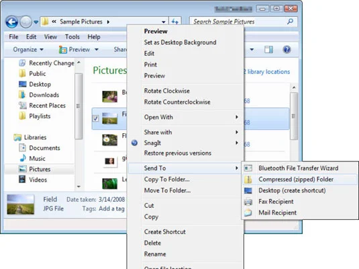Select the flower image thumbnail
359x269 pixels.
click(109, 140)
